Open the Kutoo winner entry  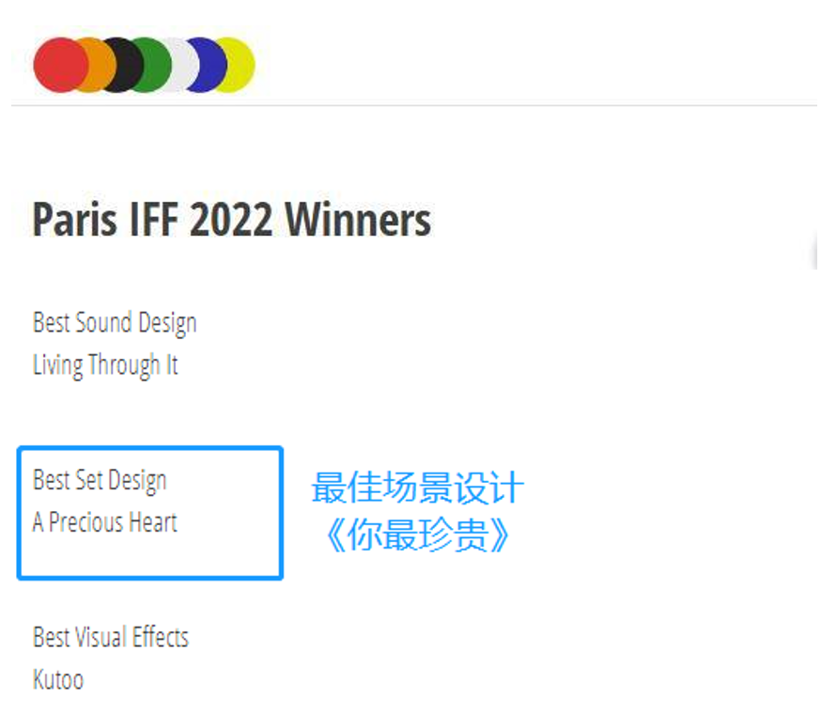58,679
